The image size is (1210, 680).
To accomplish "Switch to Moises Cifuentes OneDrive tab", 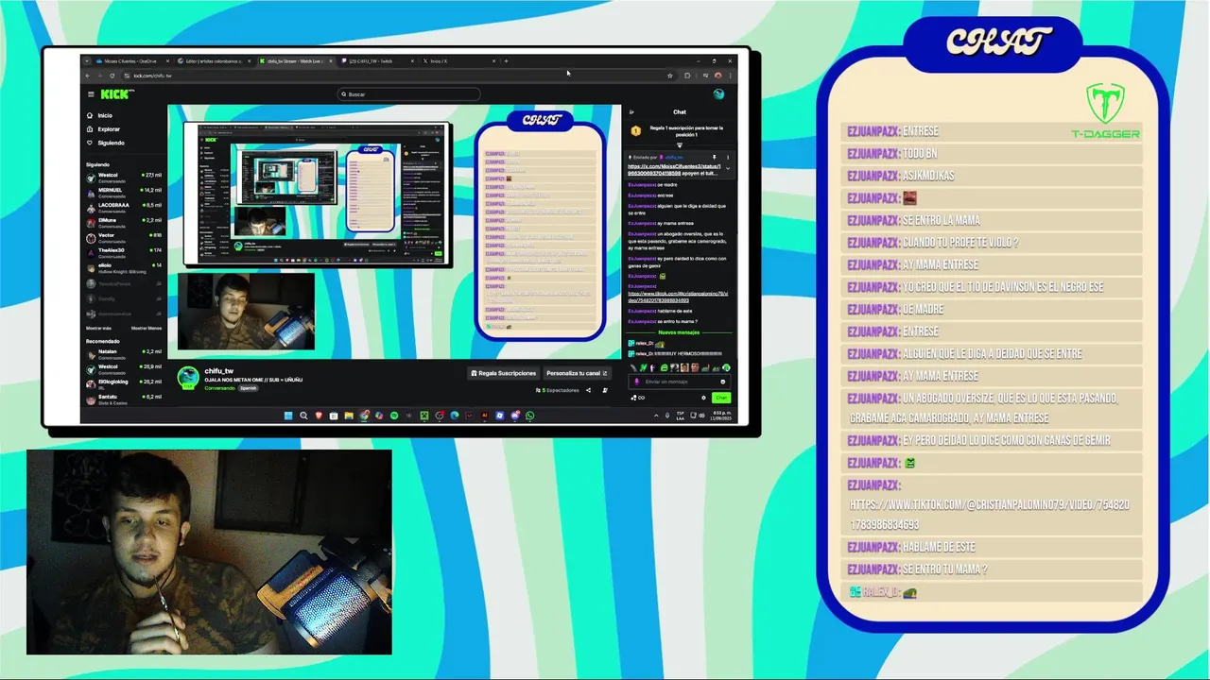I will tap(130, 61).
